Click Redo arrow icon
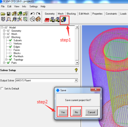Screen dimensions: 128x127 pyautogui.click(x=38, y=14)
